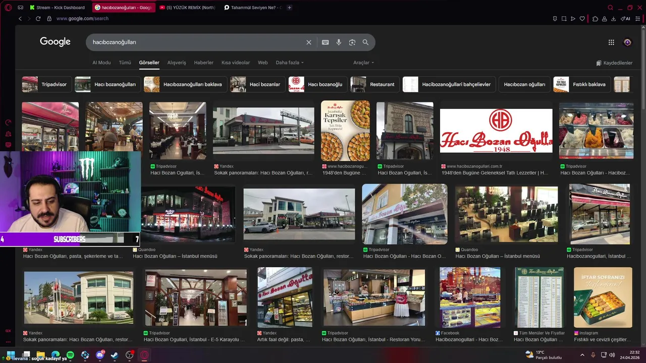Viewport: 646px width, 363px height.
Task: Open Steam from the taskbar
Action: (x=115, y=355)
